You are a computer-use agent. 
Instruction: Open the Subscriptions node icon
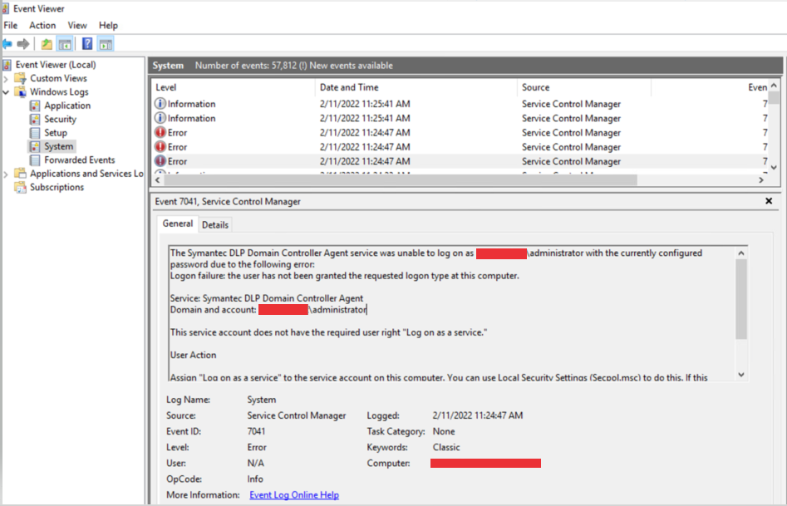point(21,188)
